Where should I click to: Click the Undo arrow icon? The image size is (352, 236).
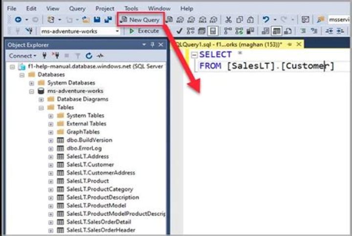[x=266, y=20]
